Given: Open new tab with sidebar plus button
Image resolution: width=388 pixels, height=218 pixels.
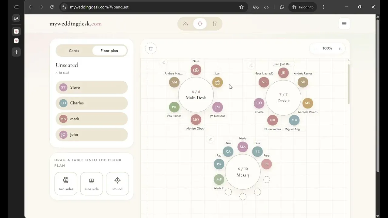Looking at the screenshot, I should pyautogui.click(x=16, y=52).
